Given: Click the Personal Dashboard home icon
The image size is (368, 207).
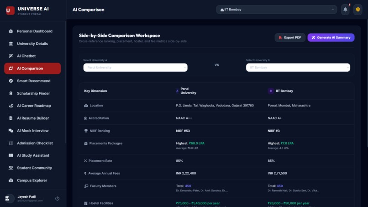Looking at the screenshot, I should [x=11, y=31].
